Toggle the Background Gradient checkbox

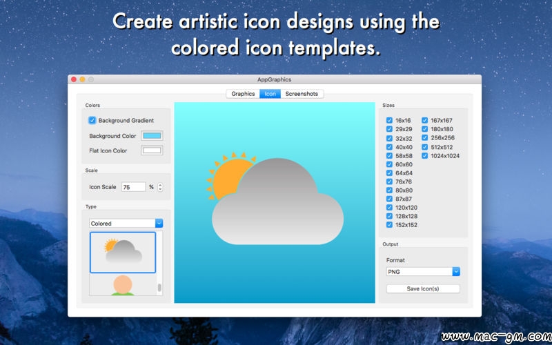(x=92, y=120)
